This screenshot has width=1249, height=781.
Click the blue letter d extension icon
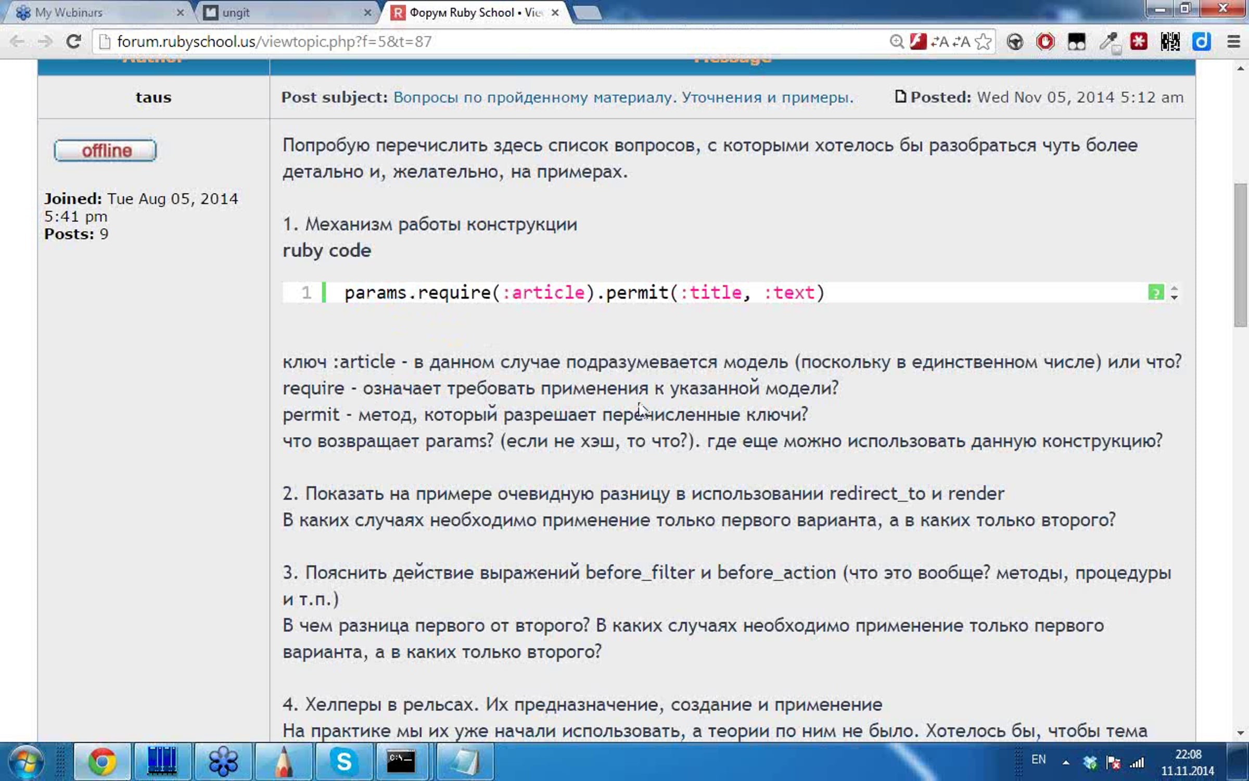(x=1202, y=42)
